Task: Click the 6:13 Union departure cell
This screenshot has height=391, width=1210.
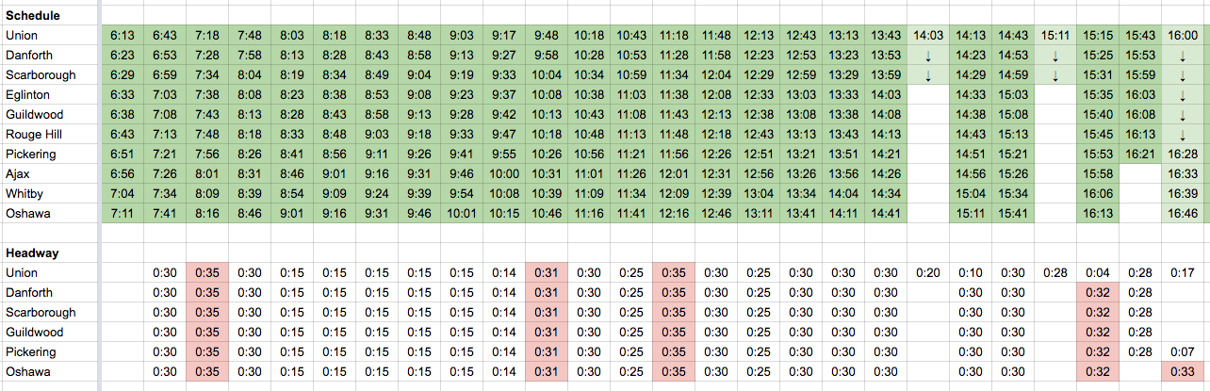Action: pos(123,35)
